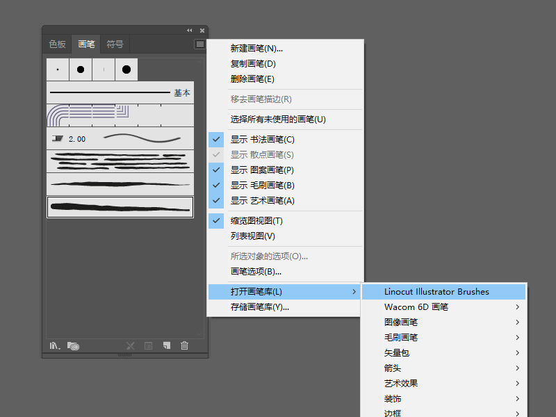
Task: Click 移去画笔描边(R) menu entry
Action: tap(285, 99)
